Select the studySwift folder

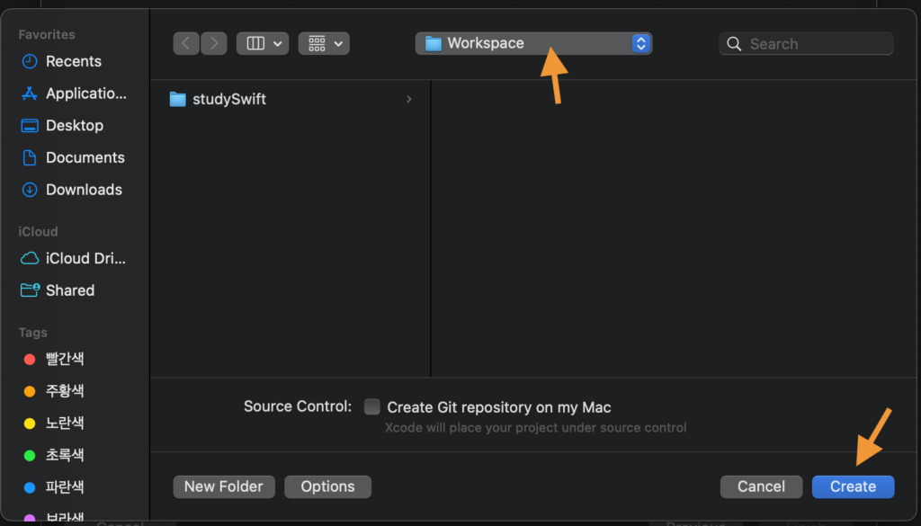point(228,99)
